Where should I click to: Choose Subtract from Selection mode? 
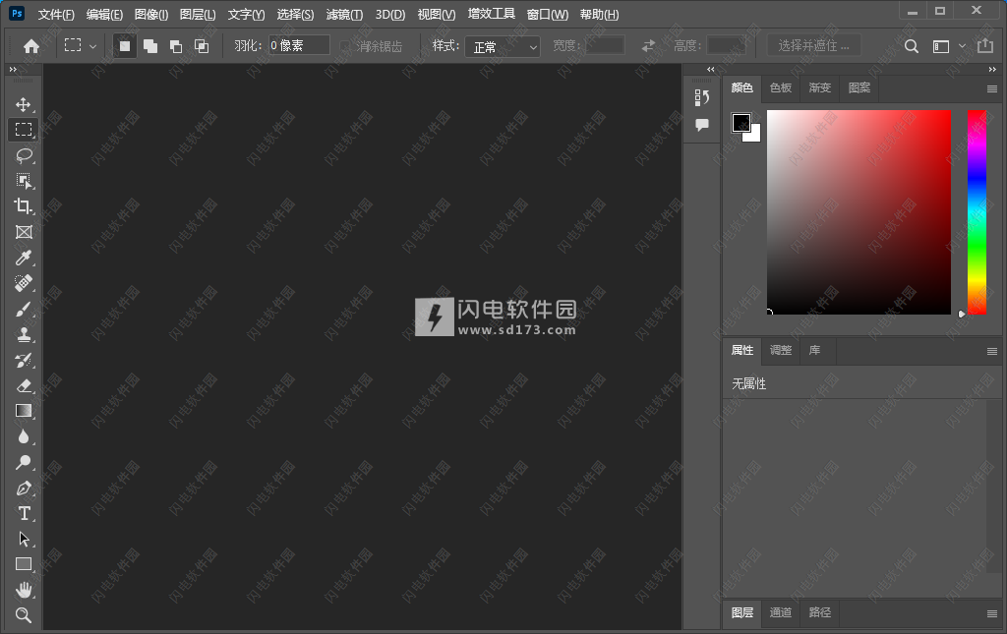pos(175,46)
